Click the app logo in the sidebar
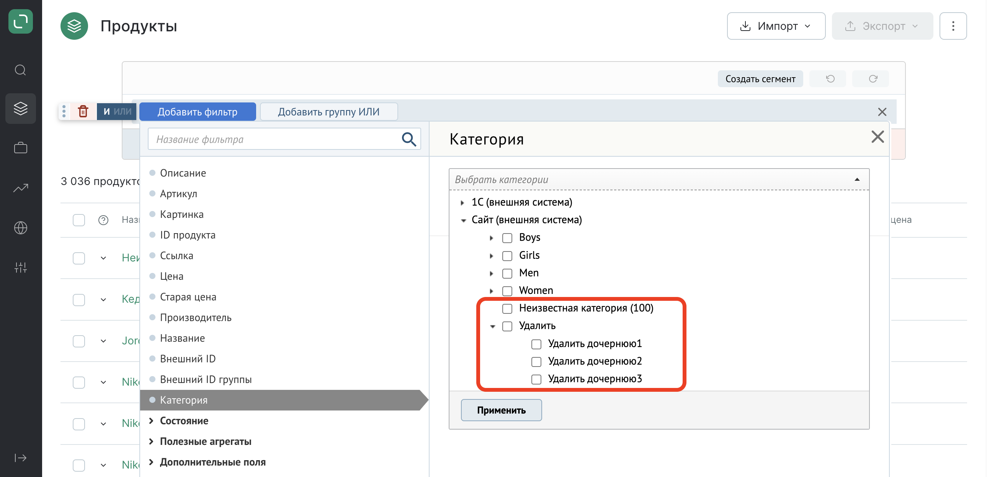The height and width of the screenshot is (477, 987). (21, 21)
